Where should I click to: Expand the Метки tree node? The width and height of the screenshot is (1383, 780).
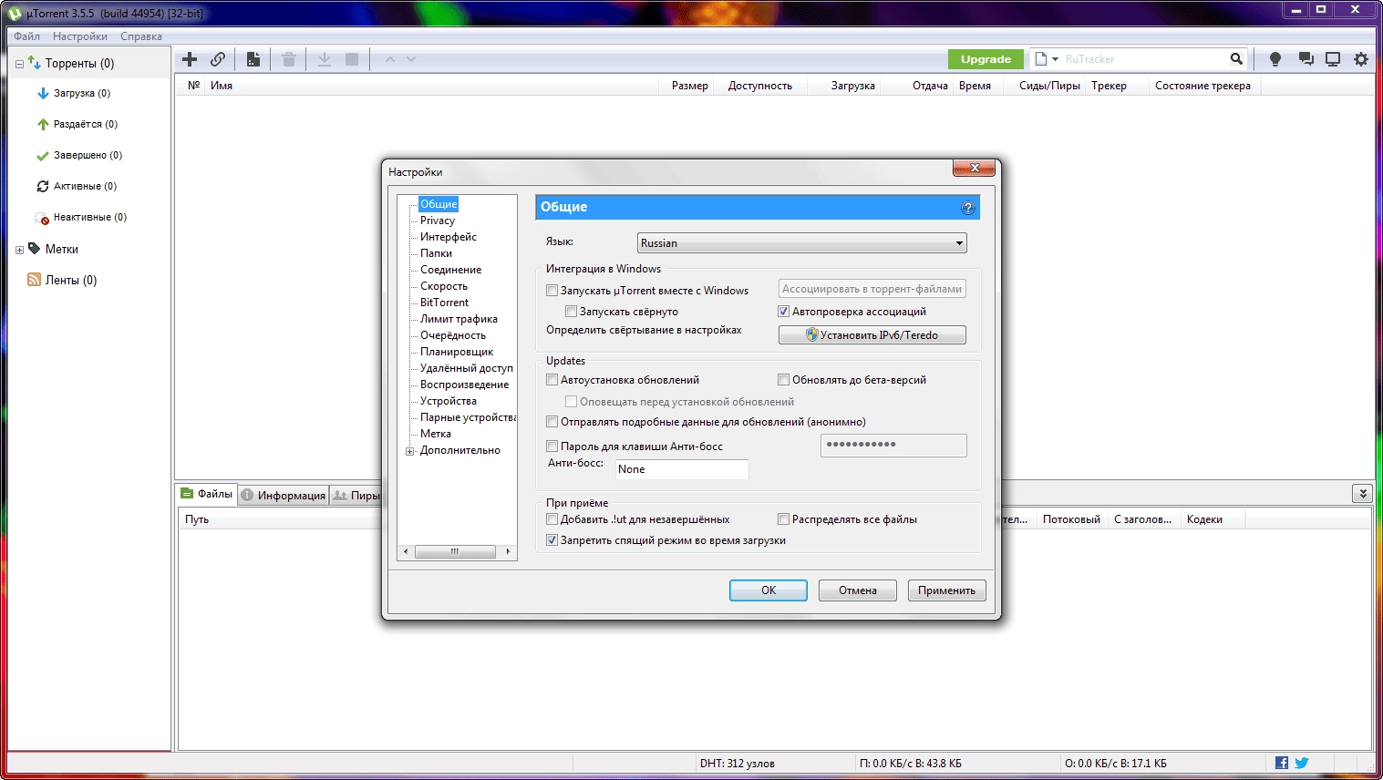coord(19,250)
